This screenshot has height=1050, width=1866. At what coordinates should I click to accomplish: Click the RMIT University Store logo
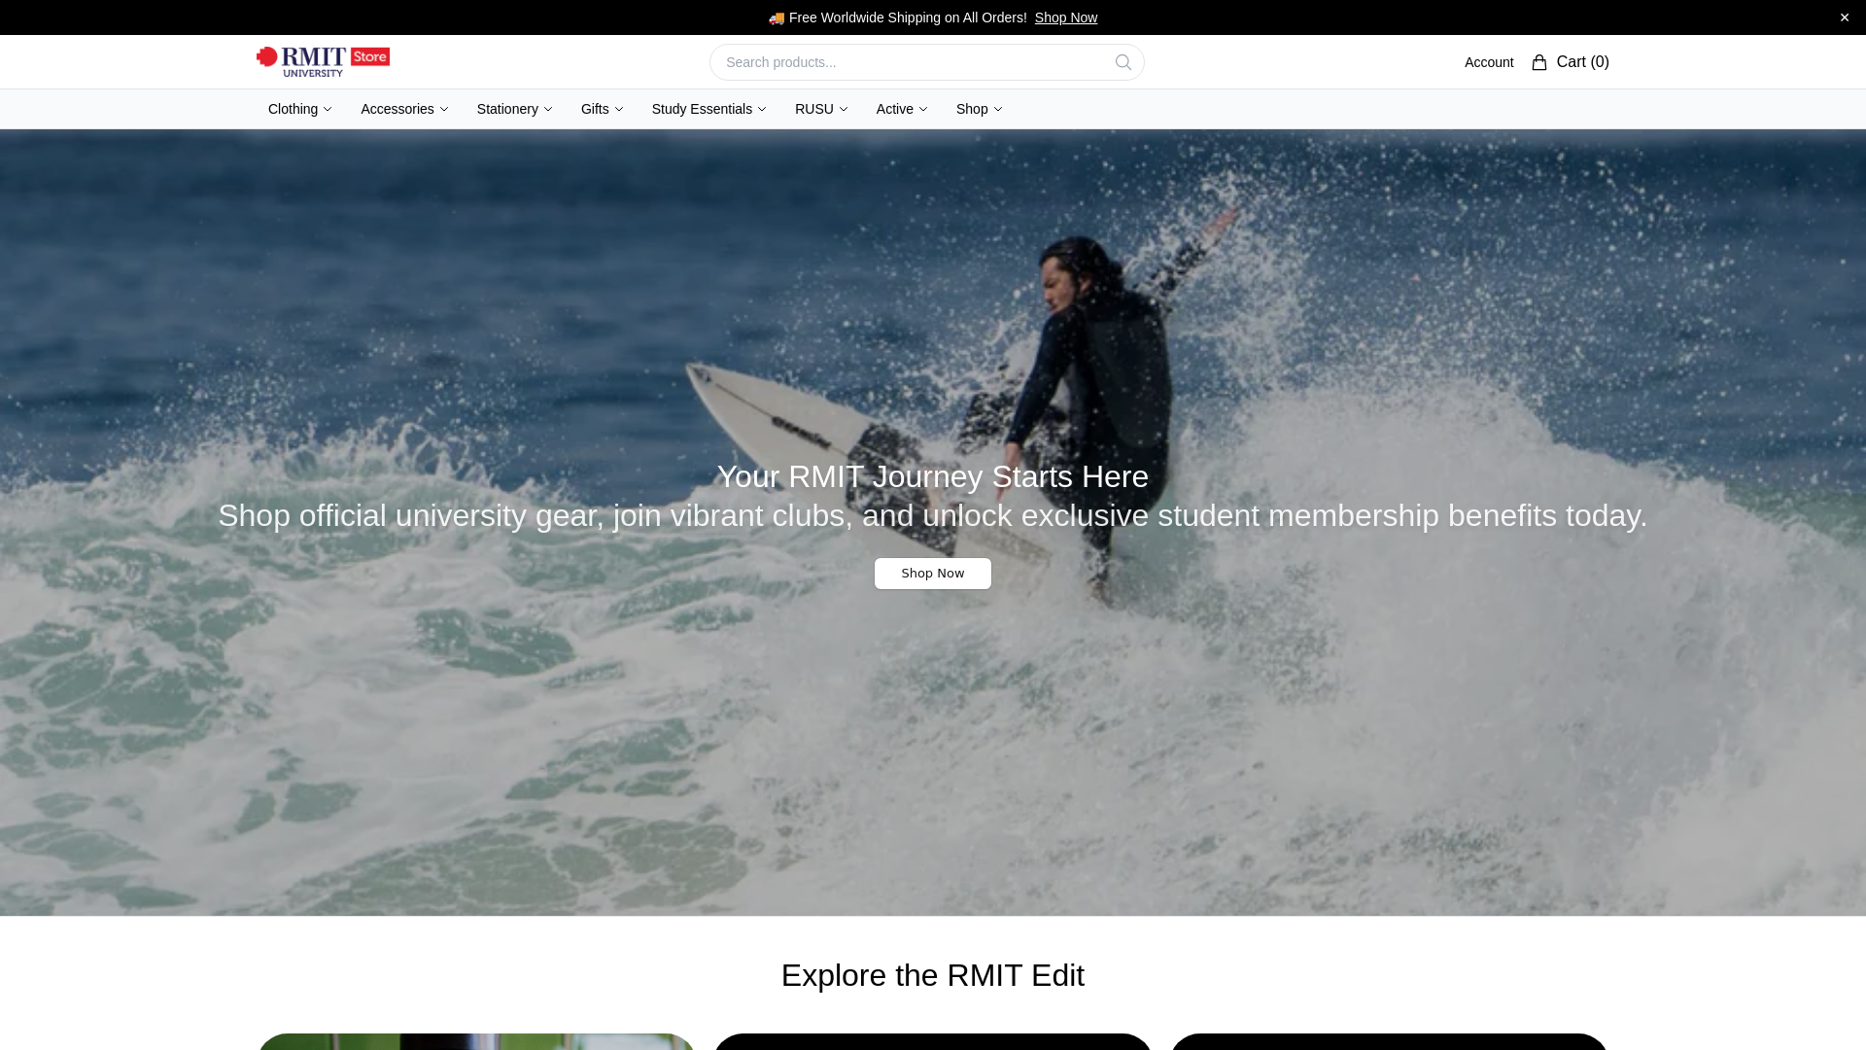(x=323, y=61)
